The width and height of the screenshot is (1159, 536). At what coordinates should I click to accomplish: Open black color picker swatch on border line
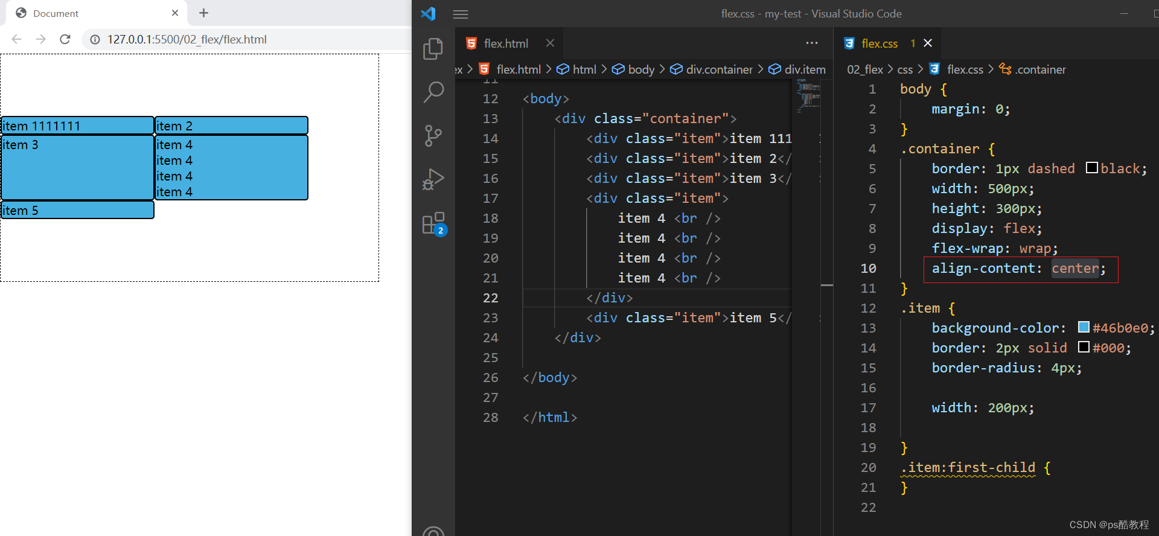coord(1092,168)
